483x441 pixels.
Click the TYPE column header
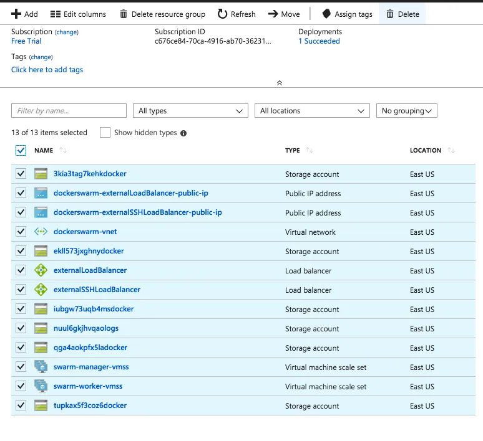pyautogui.click(x=292, y=150)
